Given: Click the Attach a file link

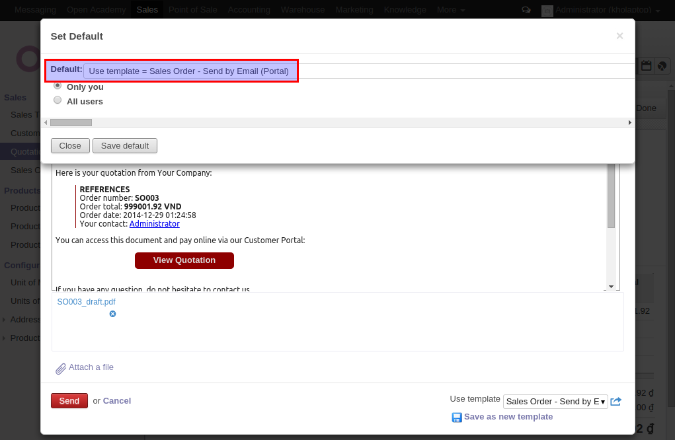Looking at the screenshot, I should (91, 367).
